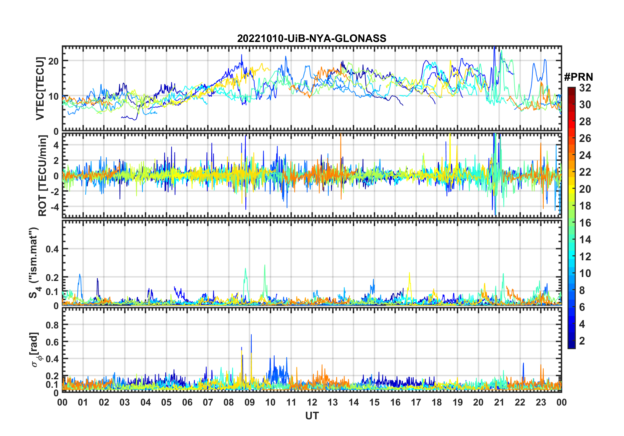Click ROT y-axis tick label 4
The width and height of the screenshot is (624, 436).
click(56, 145)
